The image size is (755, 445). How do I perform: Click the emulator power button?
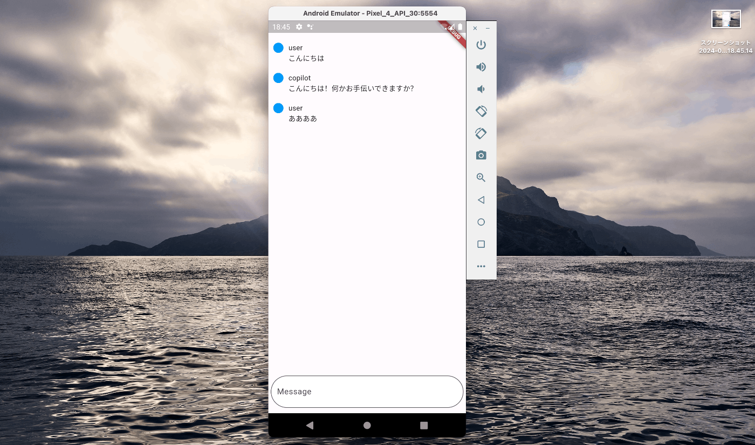pos(481,45)
